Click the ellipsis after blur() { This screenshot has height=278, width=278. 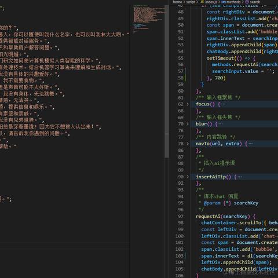pyautogui.click(x=221, y=124)
